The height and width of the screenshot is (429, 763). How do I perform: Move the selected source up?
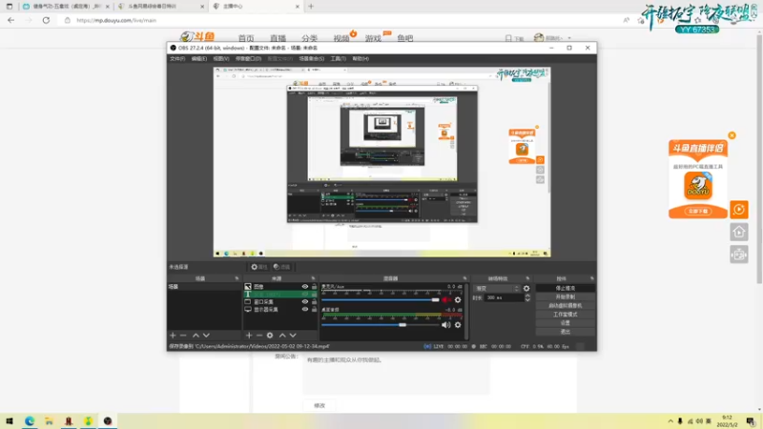tap(282, 336)
